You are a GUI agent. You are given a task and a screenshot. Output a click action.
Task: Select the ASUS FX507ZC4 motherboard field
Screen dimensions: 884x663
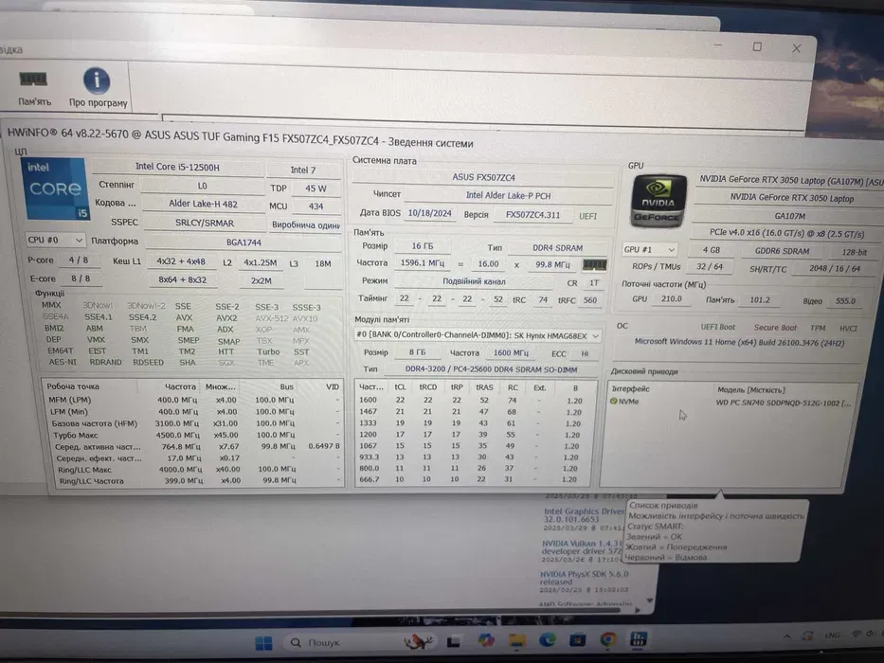[483, 177]
